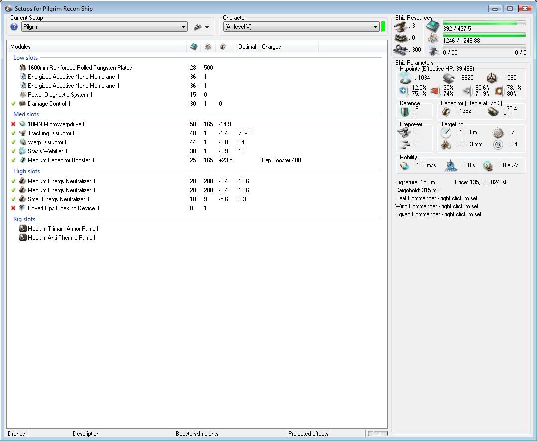The width and height of the screenshot is (537, 441).
Task: Click the capacitor column header icon
Action: click(x=223, y=46)
